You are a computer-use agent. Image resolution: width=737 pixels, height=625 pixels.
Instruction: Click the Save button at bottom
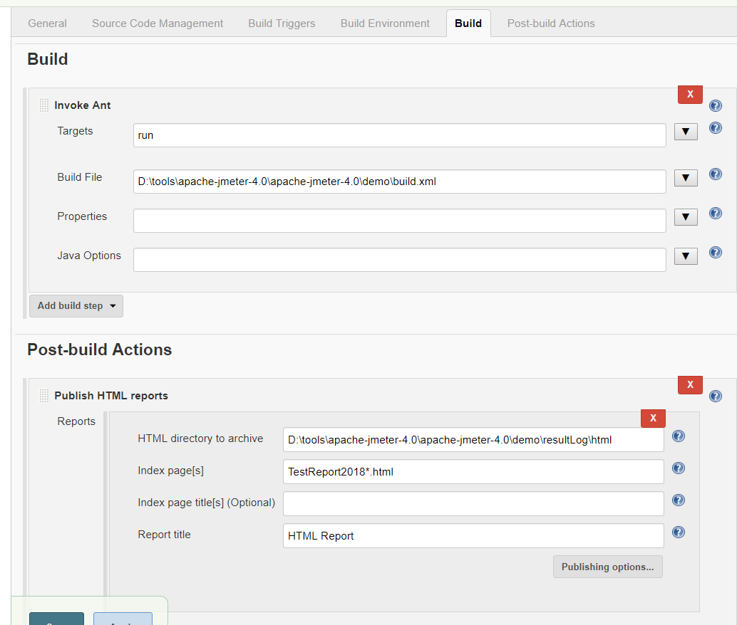pyautogui.click(x=56, y=619)
